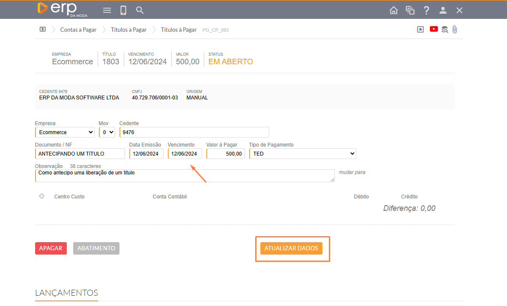507x306 pixels.
Task: Expand the Empresa dropdown
Action: 65,132
